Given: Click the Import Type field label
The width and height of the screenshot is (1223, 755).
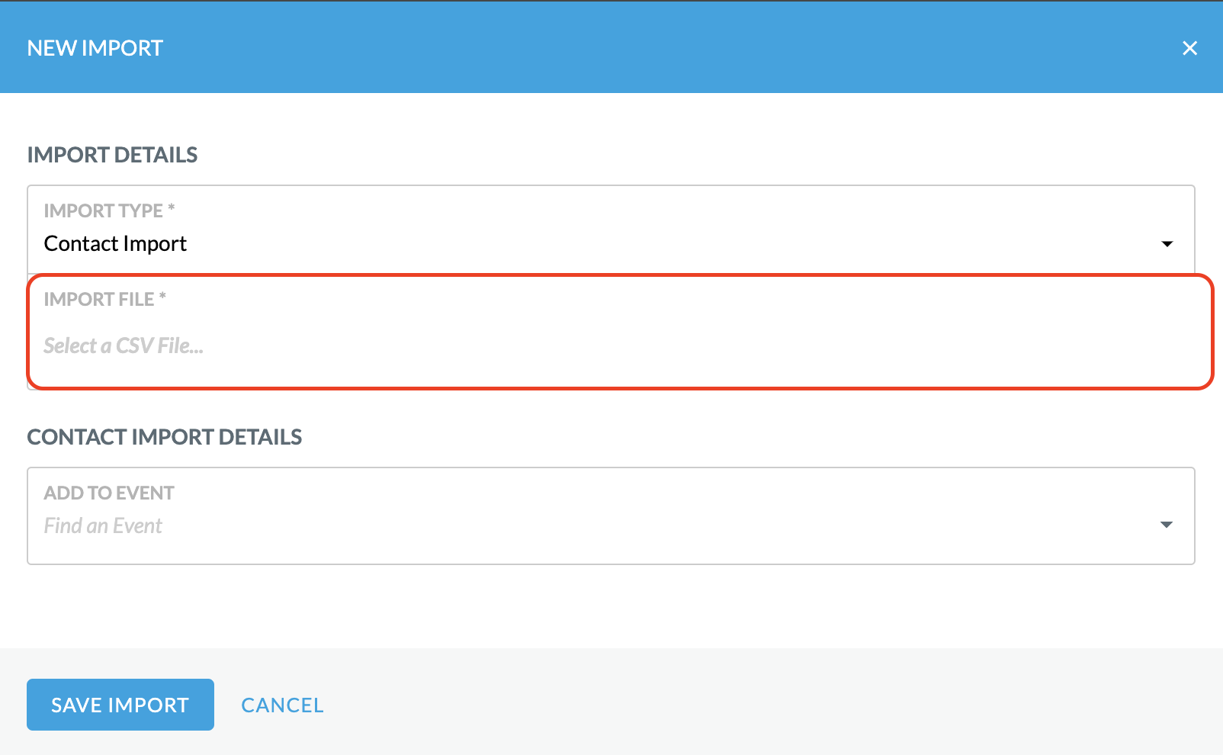Looking at the screenshot, I should 103,210.
